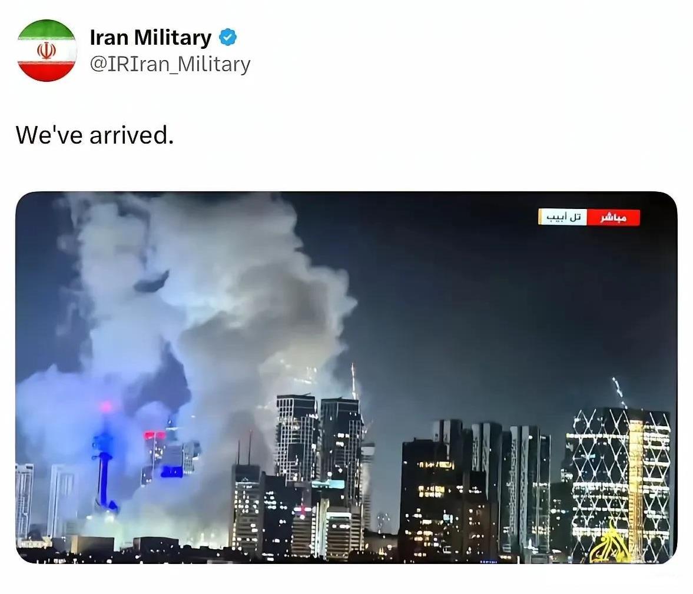Select the "We've arrived." tweet text
Viewport: 693px width, 594px height.
pyautogui.click(x=95, y=135)
